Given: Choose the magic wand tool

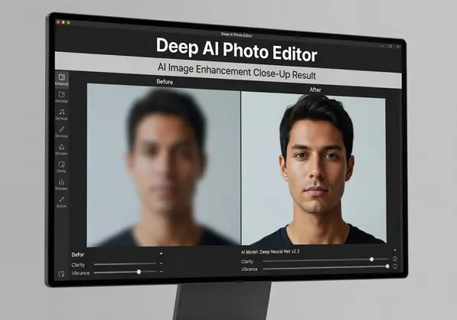Looking at the screenshot, I should coord(61,112).
